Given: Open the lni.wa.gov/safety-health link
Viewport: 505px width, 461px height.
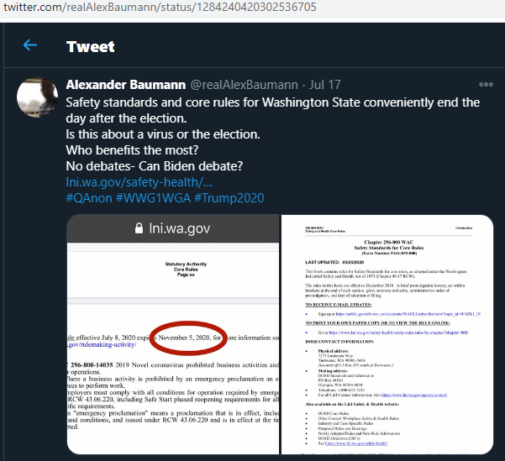Looking at the screenshot, I should tap(139, 182).
